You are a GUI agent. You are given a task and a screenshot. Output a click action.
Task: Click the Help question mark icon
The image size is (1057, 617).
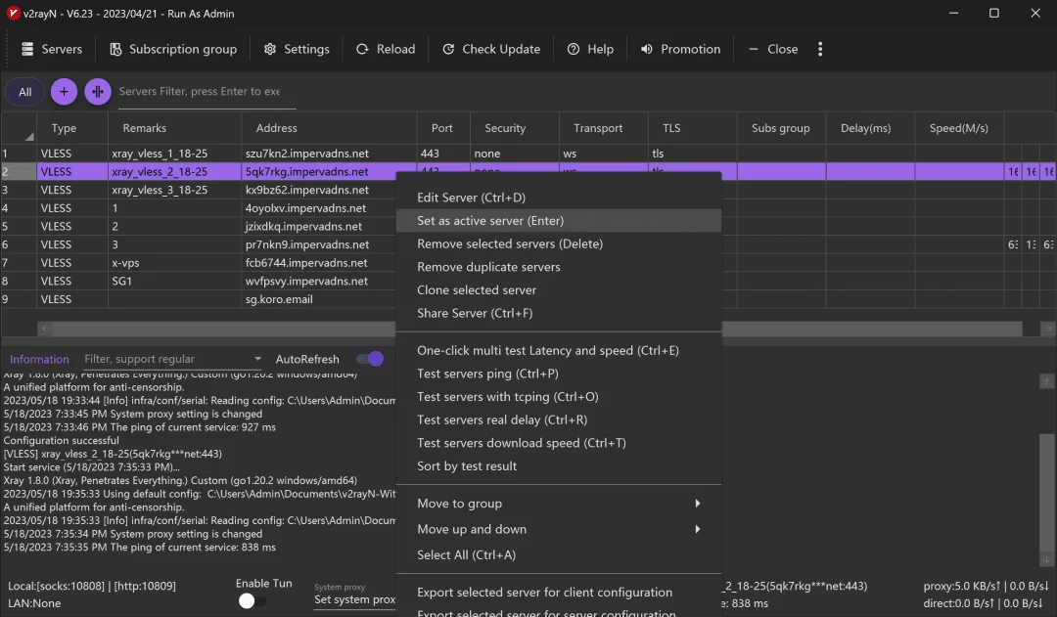click(x=573, y=49)
